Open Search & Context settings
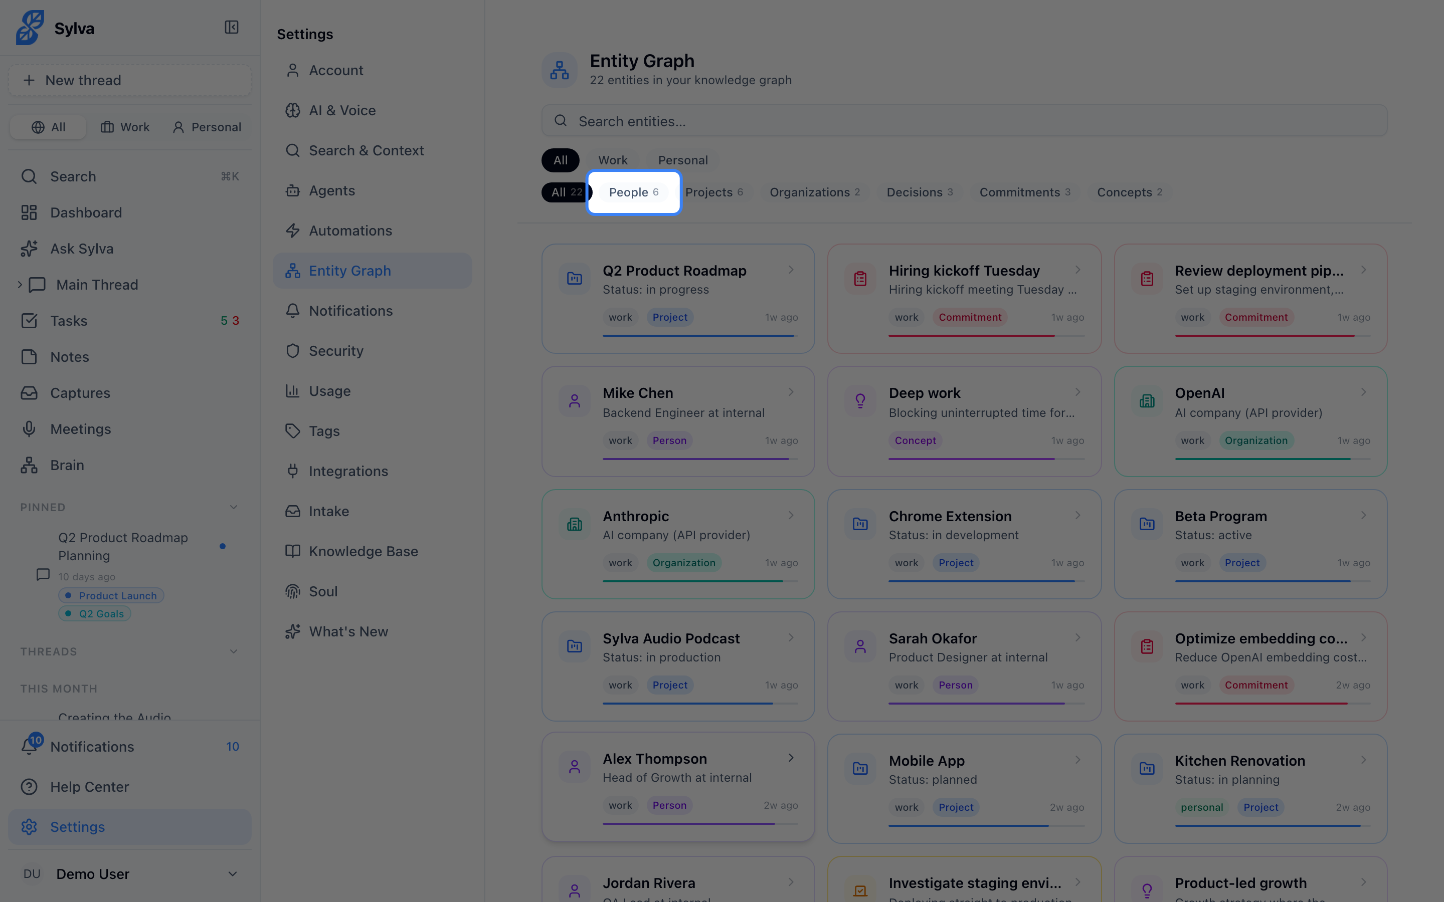This screenshot has width=1444, height=902. 373,150
